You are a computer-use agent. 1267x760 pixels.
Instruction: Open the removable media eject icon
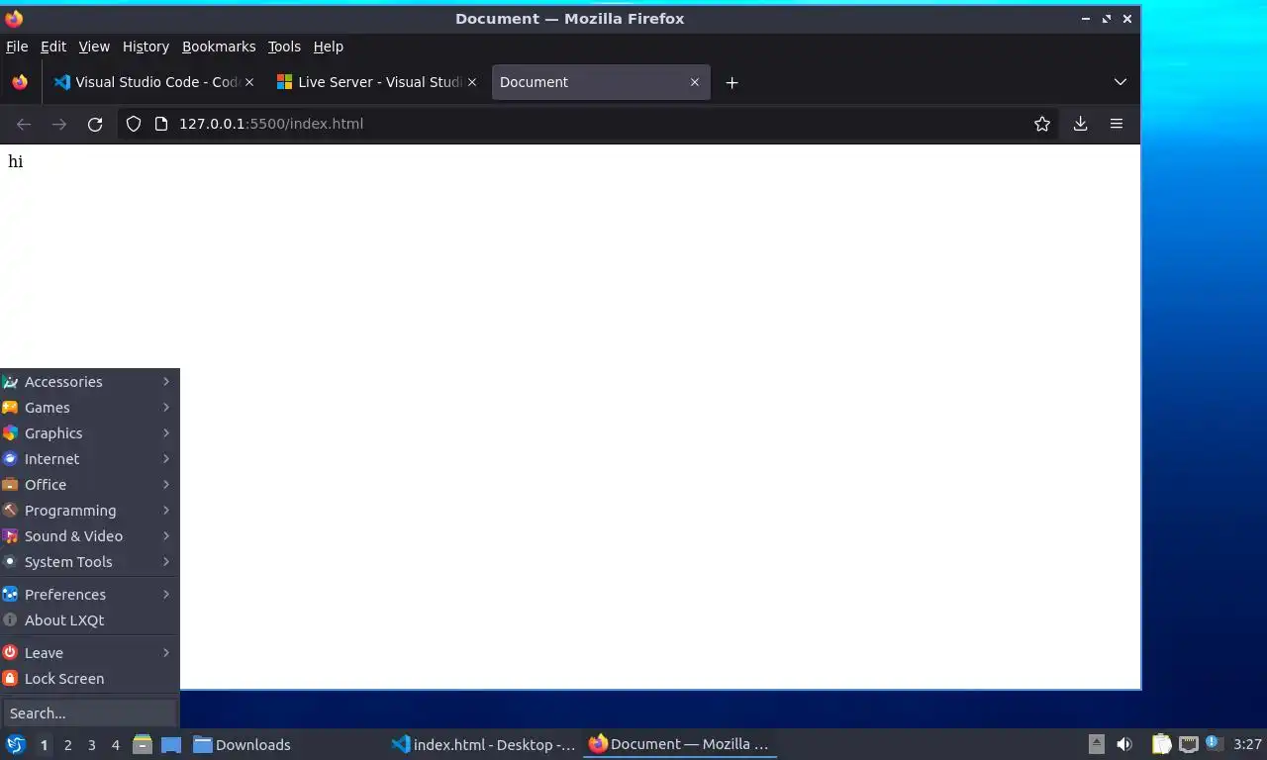pos(1097,744)
